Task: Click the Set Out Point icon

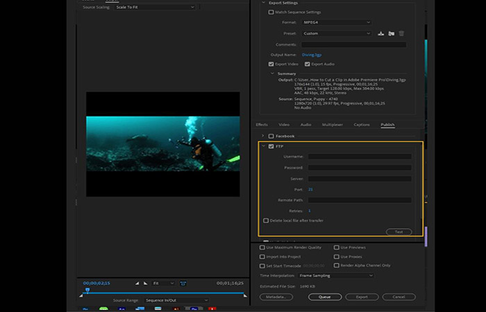Action: [x=145, y=283]
